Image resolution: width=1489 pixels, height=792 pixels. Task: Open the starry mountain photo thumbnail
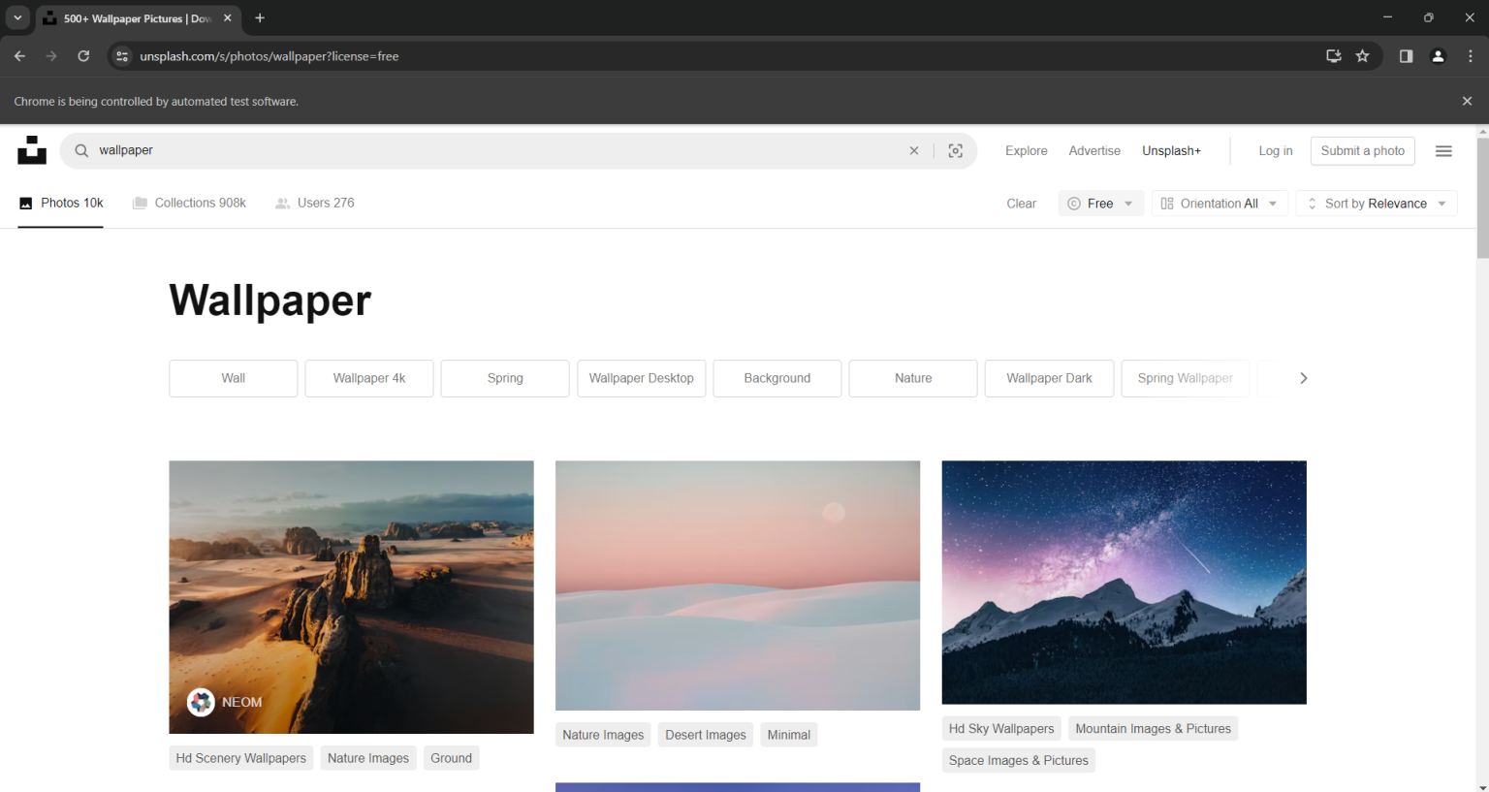pos(1124,582)
